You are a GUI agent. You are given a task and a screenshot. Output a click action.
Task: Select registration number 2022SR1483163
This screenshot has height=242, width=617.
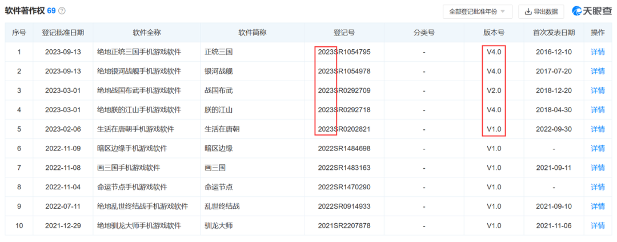pyautogui.click(x=344, y=168)
